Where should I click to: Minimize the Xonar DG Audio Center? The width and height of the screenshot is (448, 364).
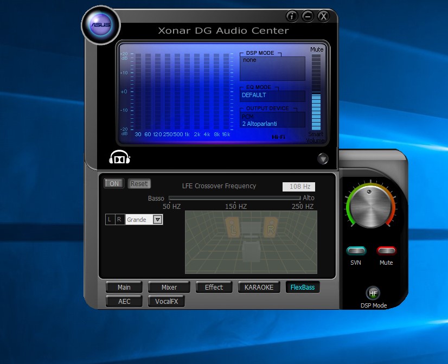tap(308, 16)
